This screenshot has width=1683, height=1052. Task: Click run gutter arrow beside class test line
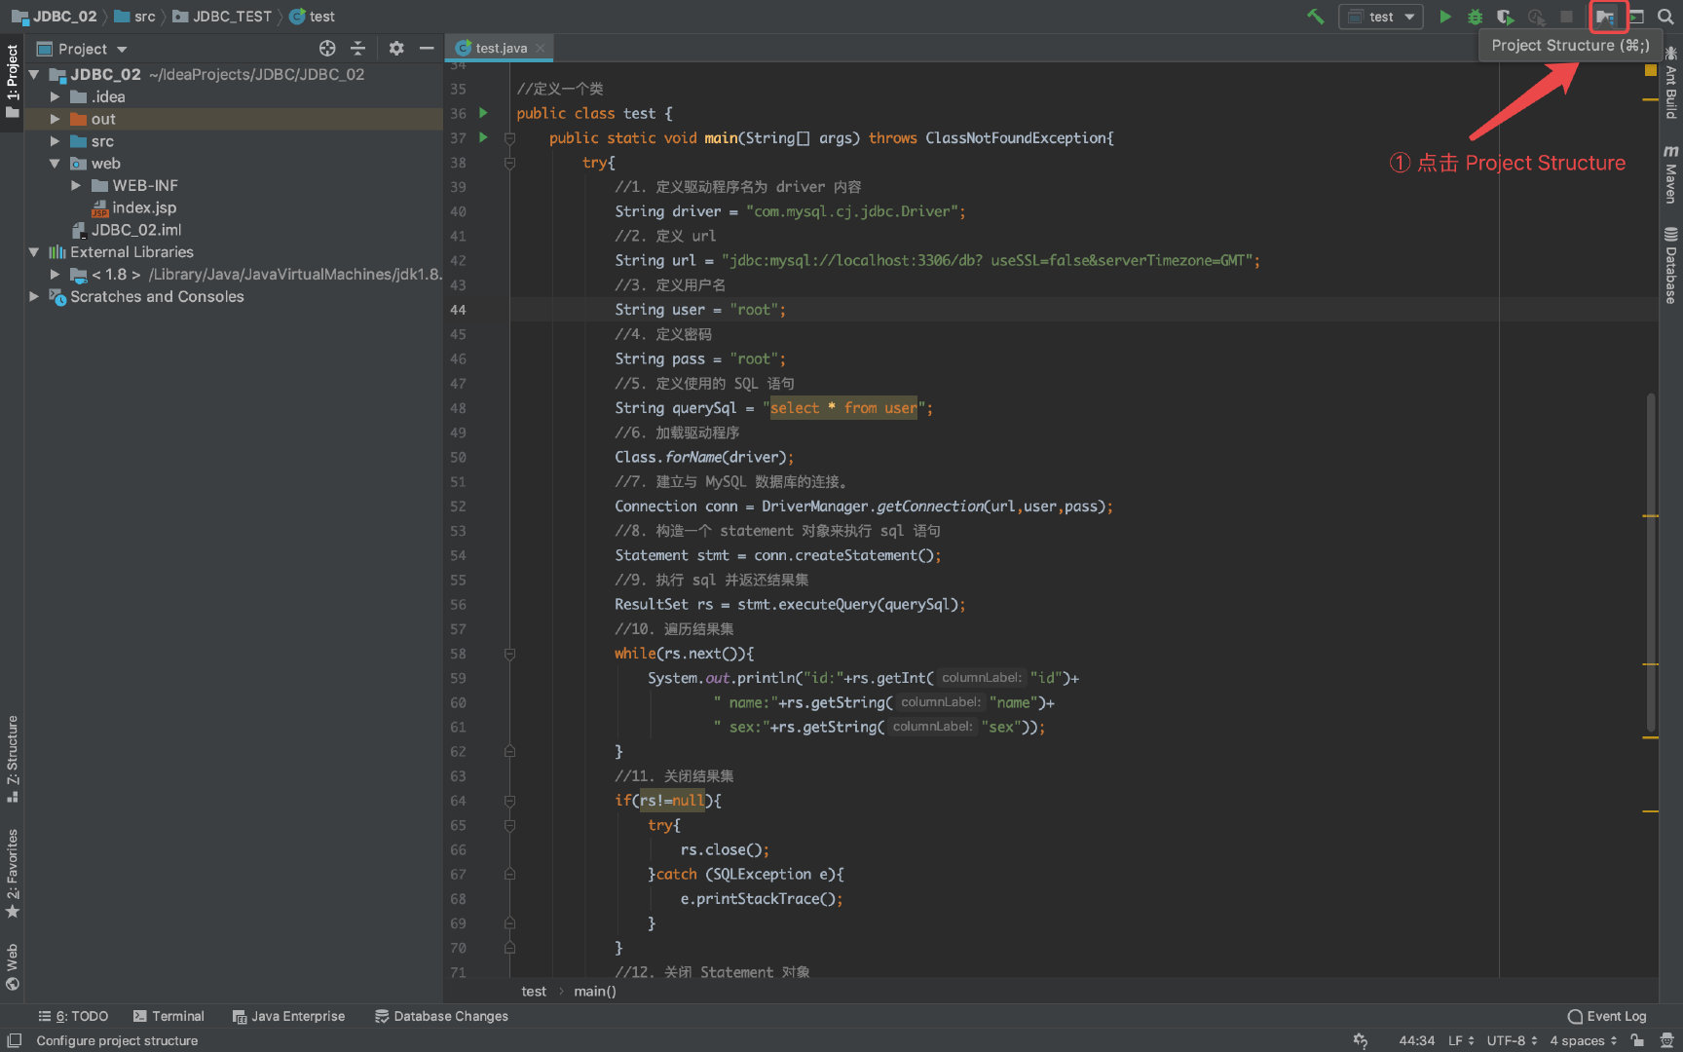[483, 113]
